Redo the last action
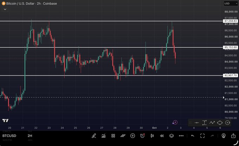 pos(212,136)
